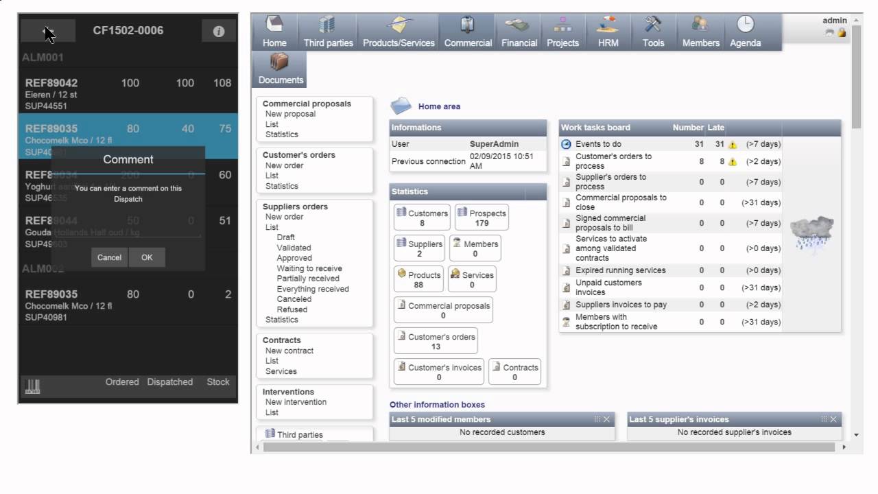Click the admin user name
Image resolution: width=878 pixels, height=494 pixels.
point(835,21)
